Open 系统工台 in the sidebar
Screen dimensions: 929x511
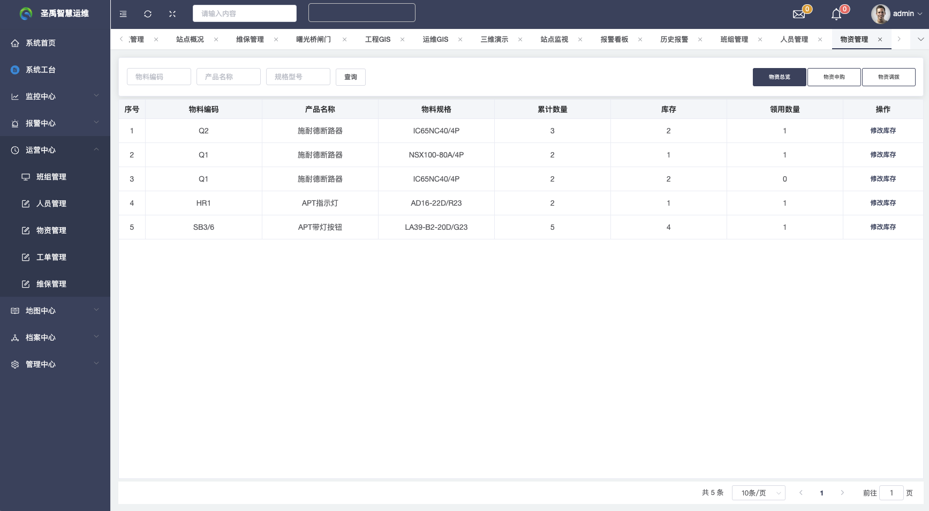pos(41,70)
